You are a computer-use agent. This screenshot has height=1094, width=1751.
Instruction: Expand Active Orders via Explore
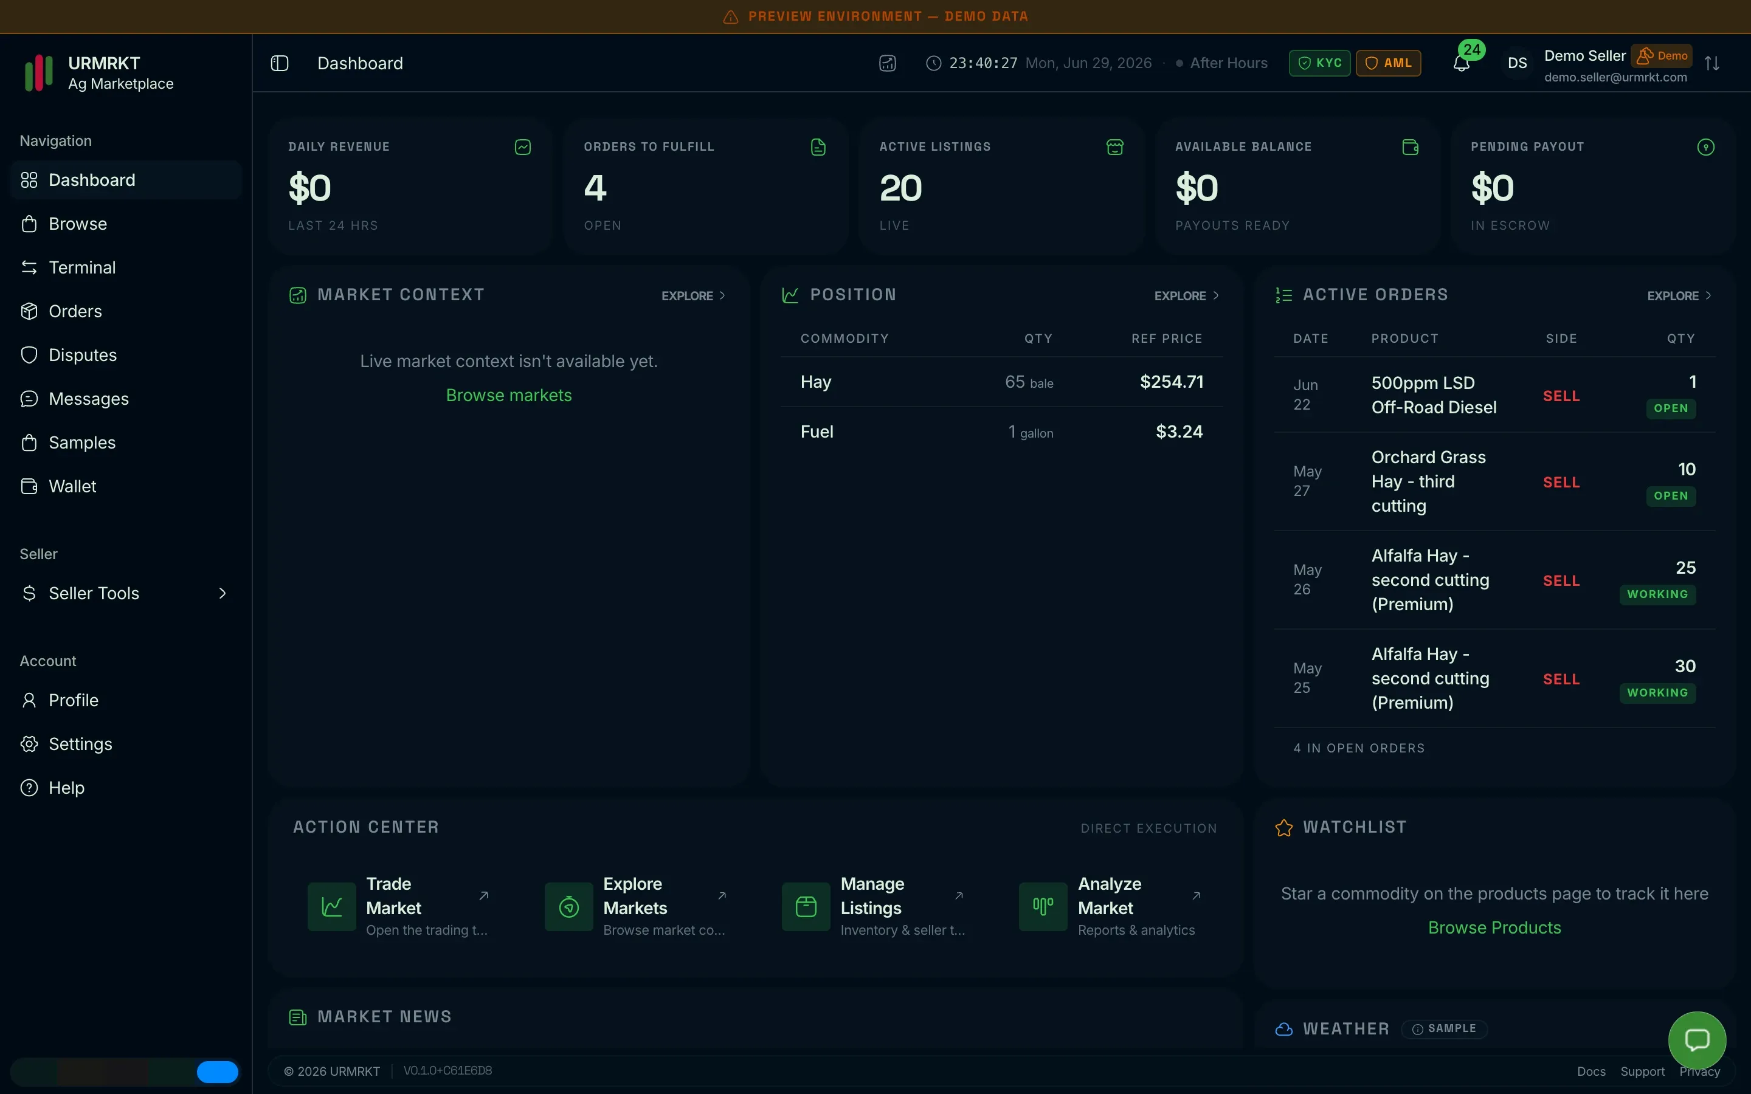pyautogui.click(x=1679, y=296)
